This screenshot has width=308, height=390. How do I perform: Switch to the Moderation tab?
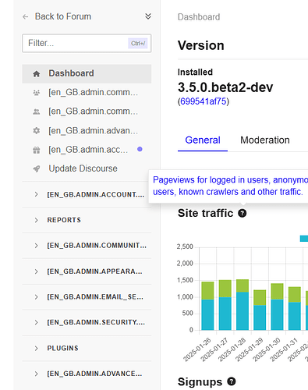265,140
